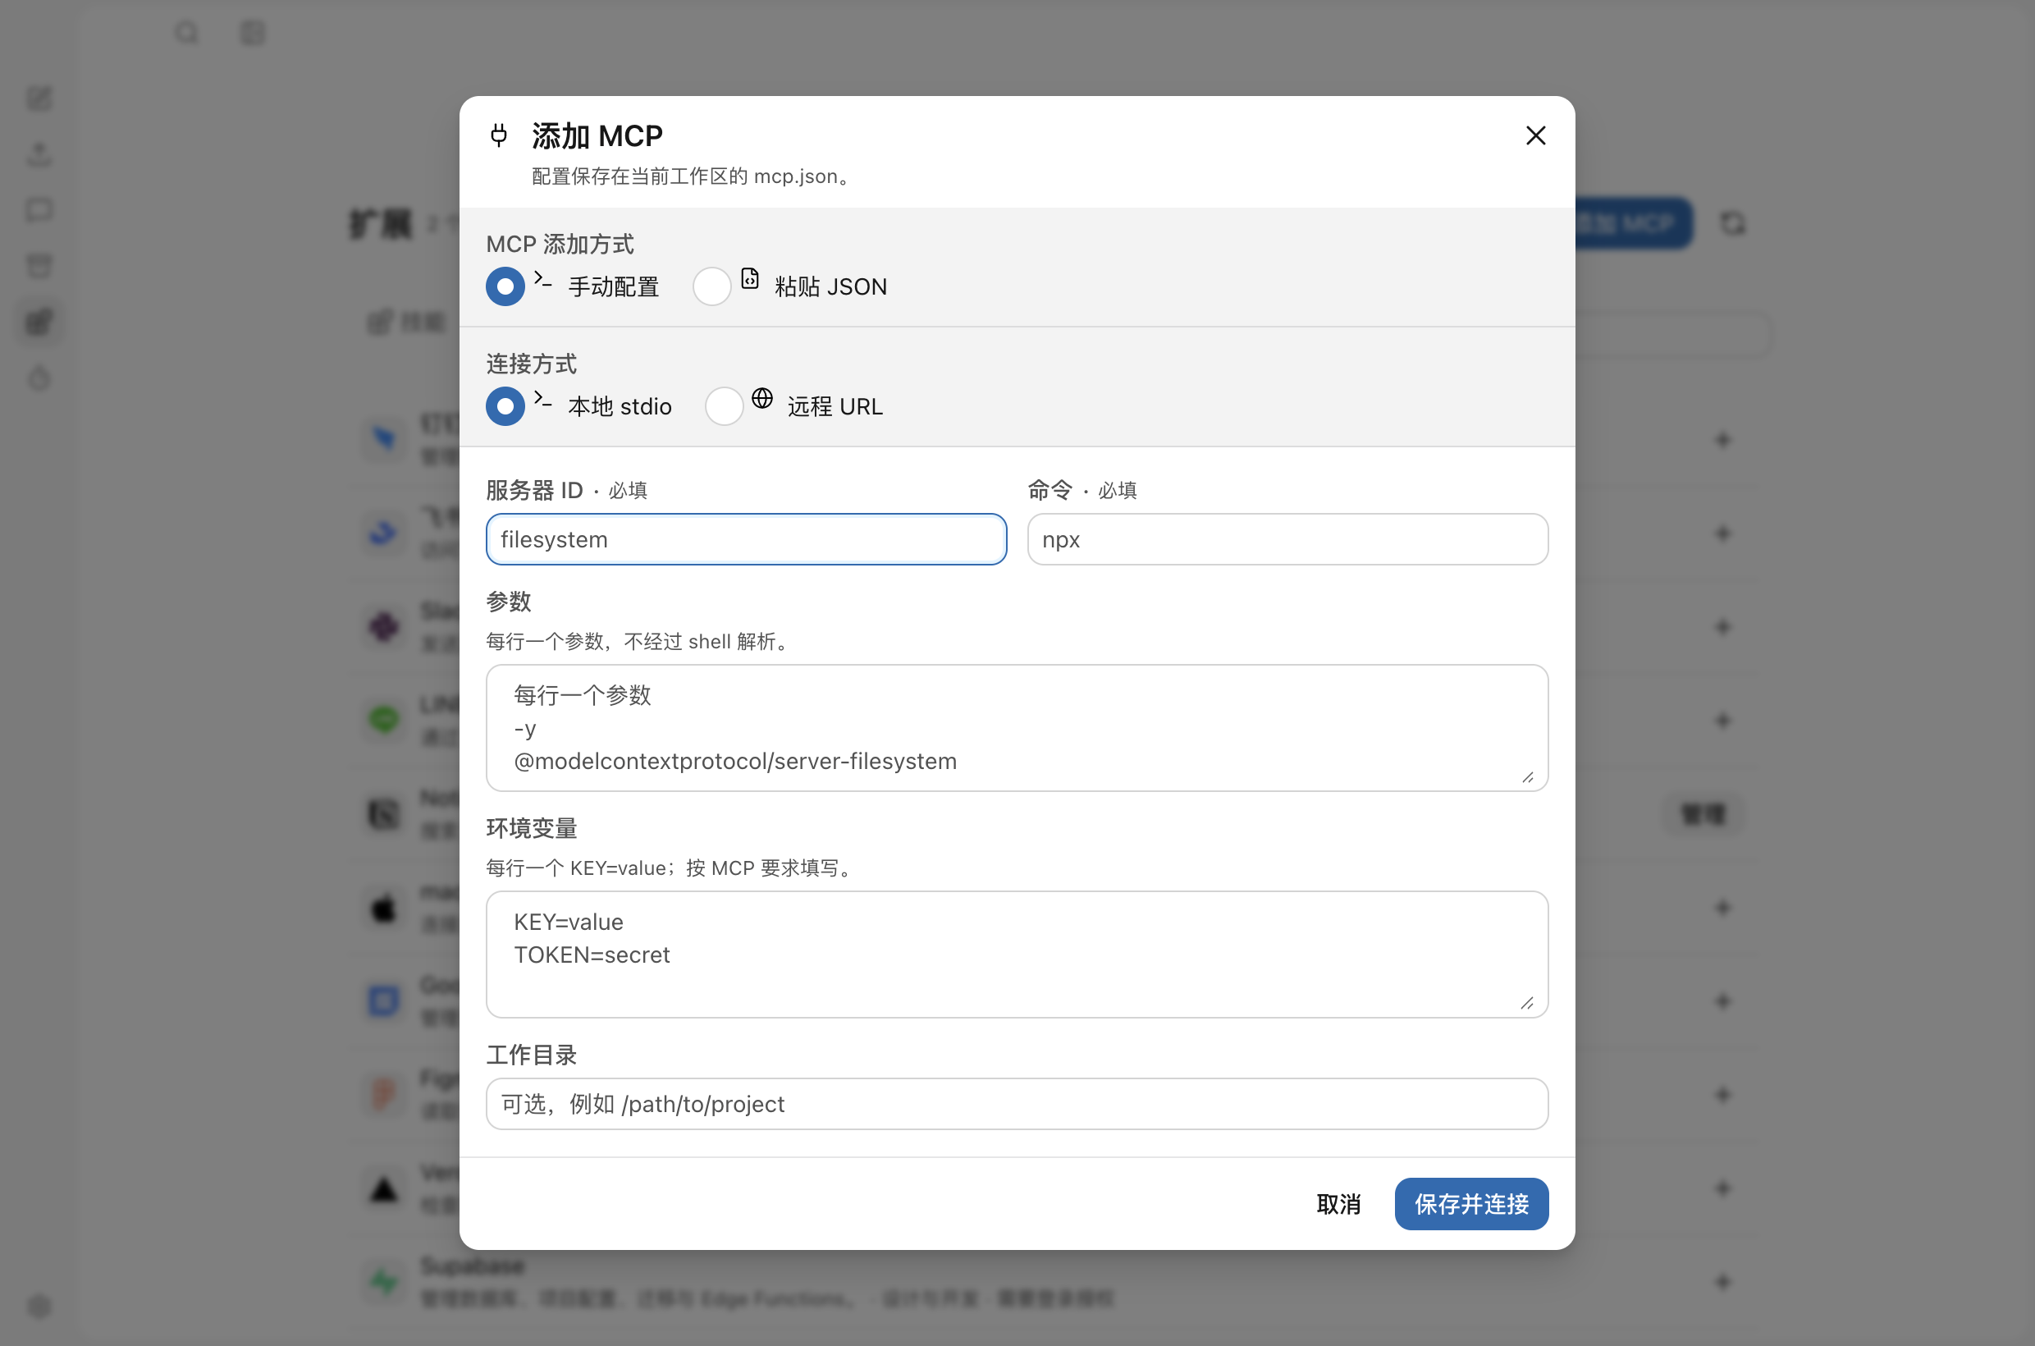2035x1346 pixels.
Task: Click the Apple logo row icon
Action: click(384, 908)
